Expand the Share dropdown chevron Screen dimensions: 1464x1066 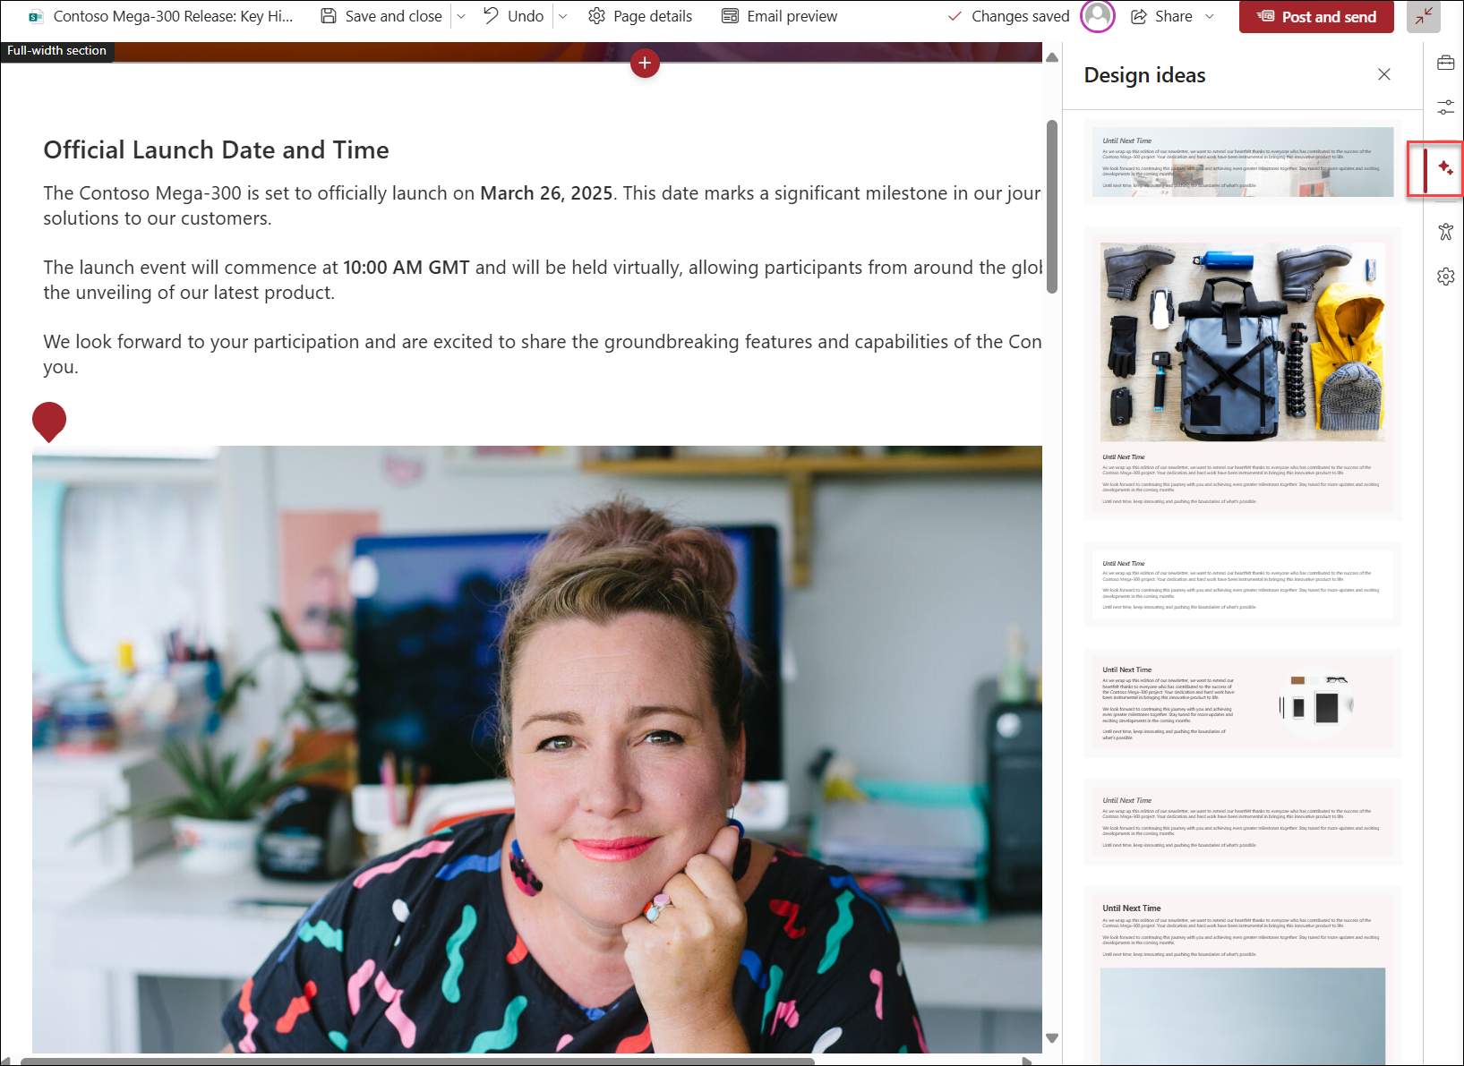point(1210,15)
